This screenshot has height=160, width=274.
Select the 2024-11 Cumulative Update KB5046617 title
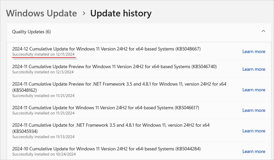pos(106,108)
